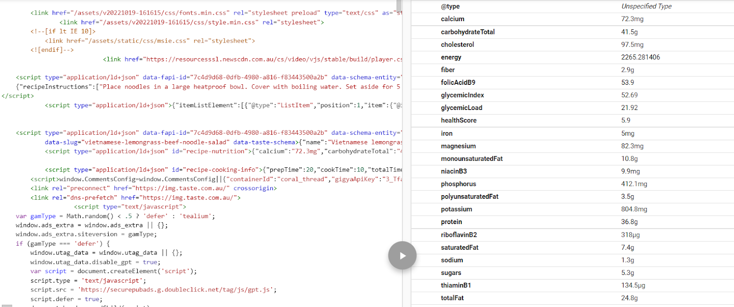Screen dimensions: 734x307
Task: Click the code panel's vertical scrollbar thumb
Action: tap(399, 5)
